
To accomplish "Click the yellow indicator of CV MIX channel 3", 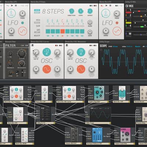I will tap(129, 23).
